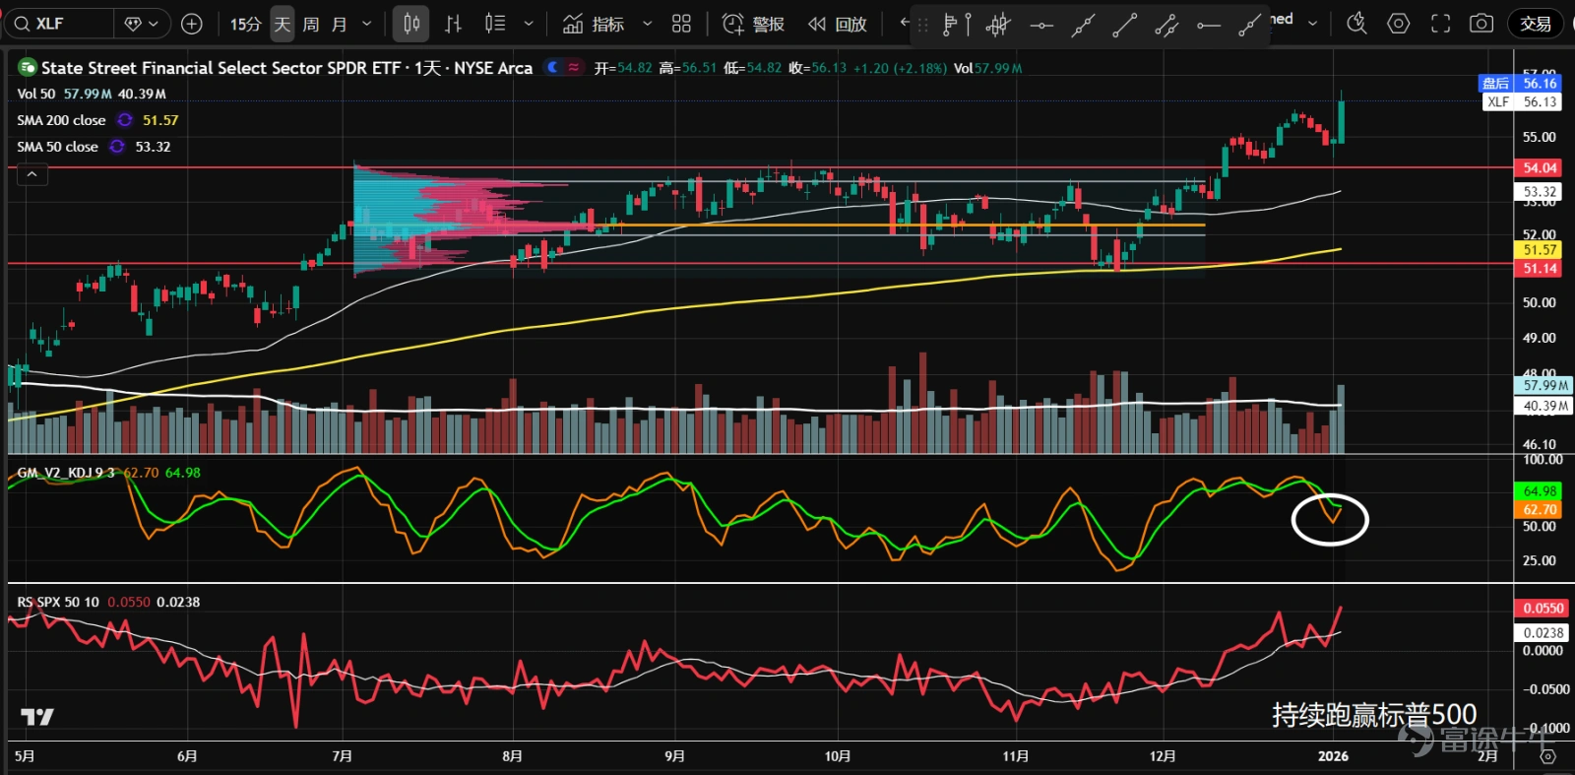Toggle the moon session indicator icon
The width and height of the screenshot is (1575, 775).
point(553,67)
